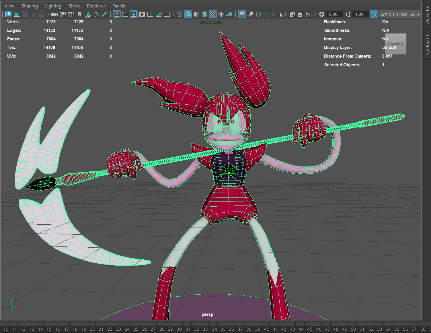Open the View menu
The height and width of the screenshot is (333, 431).
pyautogui.click(x=9, y=6)
